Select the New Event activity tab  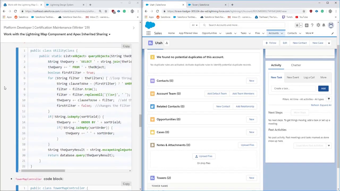coord(293,77)
